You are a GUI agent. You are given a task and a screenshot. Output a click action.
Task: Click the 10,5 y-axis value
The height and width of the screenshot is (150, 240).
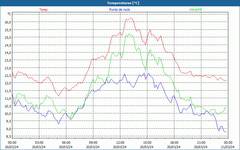tap(8, 106)
